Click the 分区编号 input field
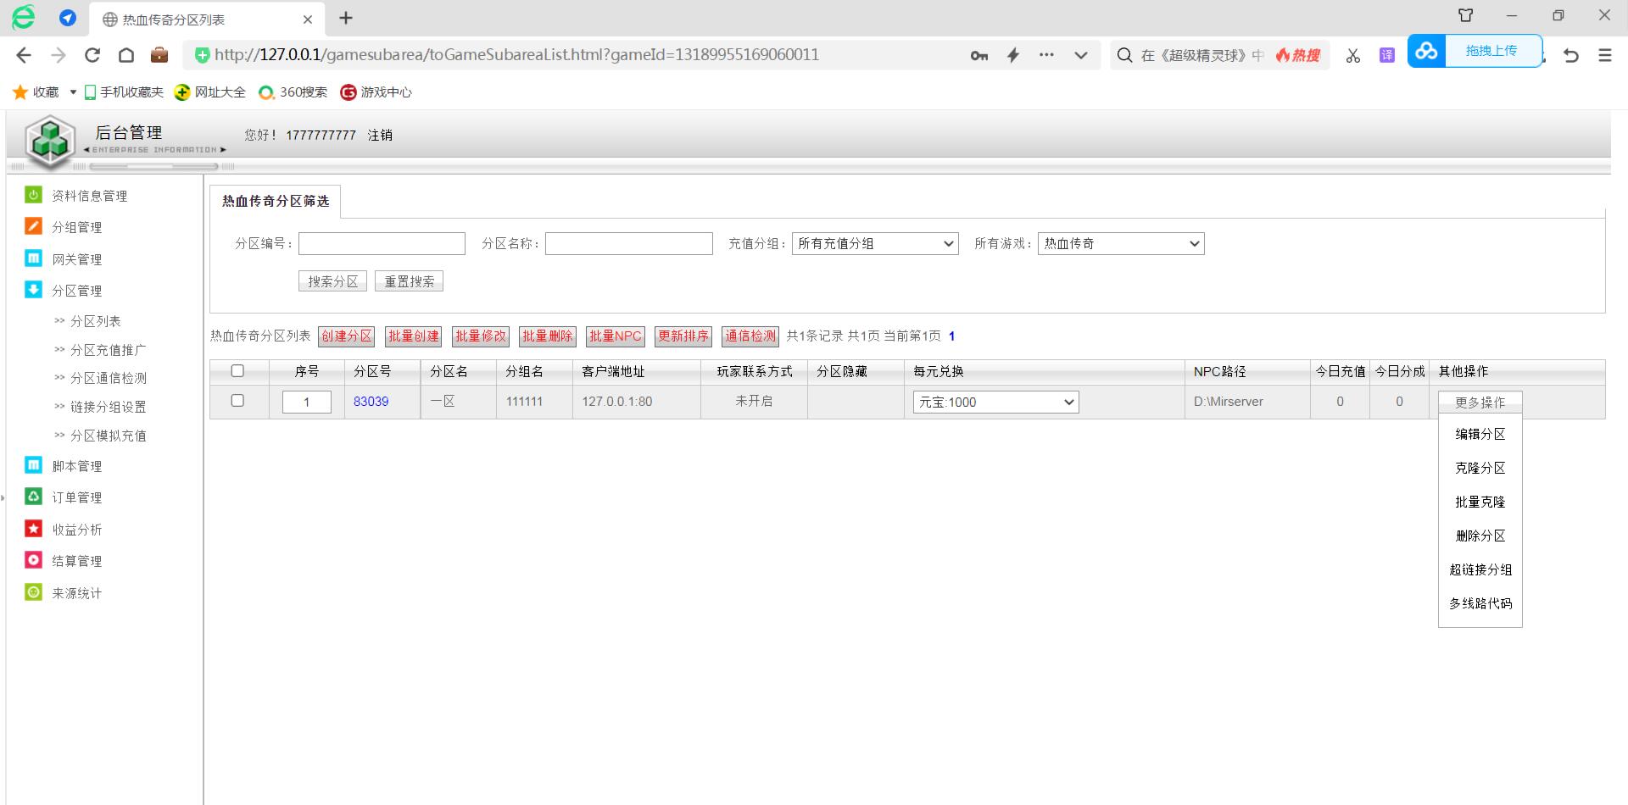This screenshot has width=1628, height=805. coord(382,244)
